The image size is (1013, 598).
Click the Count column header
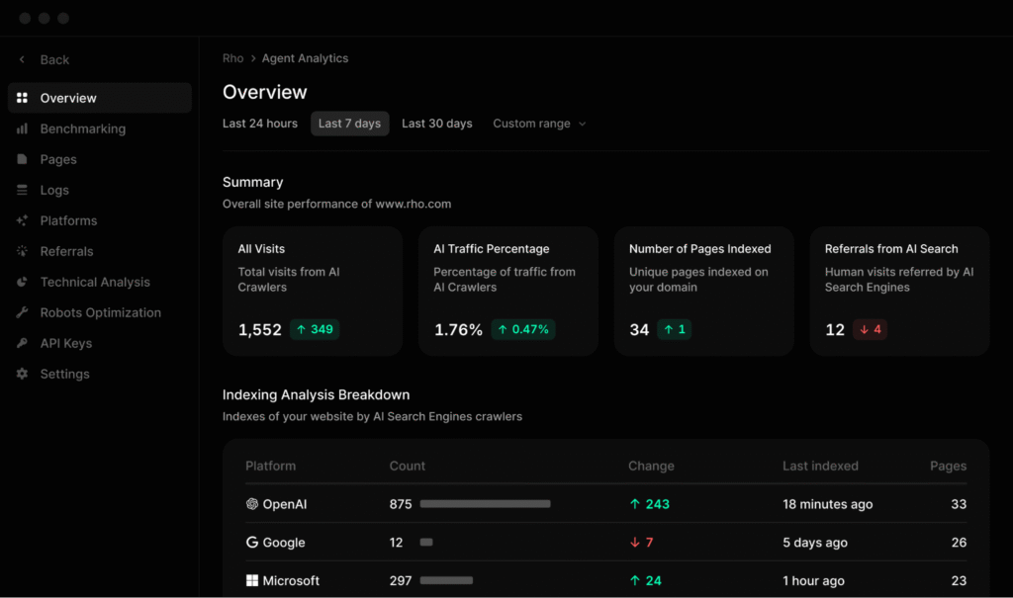(407, 466)
